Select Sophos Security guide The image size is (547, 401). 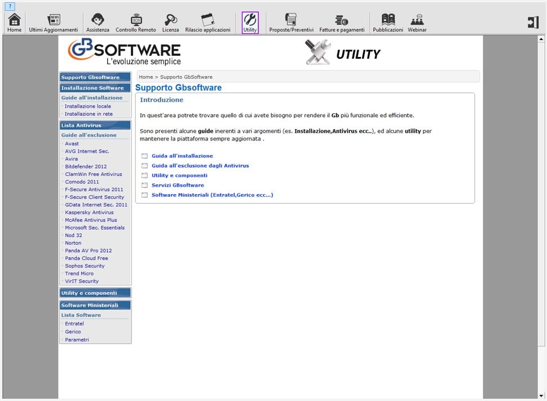[85, 266]
